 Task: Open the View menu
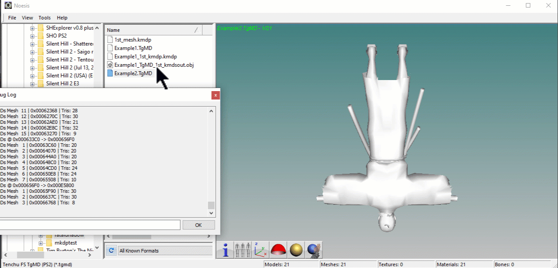27,18
